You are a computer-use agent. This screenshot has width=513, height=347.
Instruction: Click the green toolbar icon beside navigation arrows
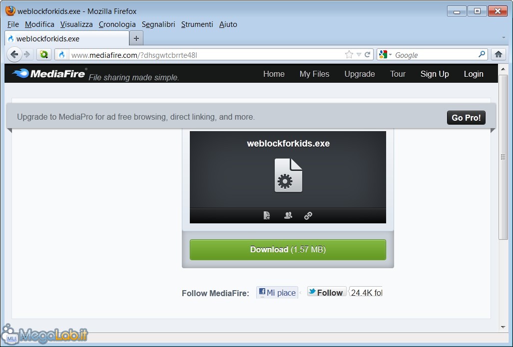(x=44, y=54)
